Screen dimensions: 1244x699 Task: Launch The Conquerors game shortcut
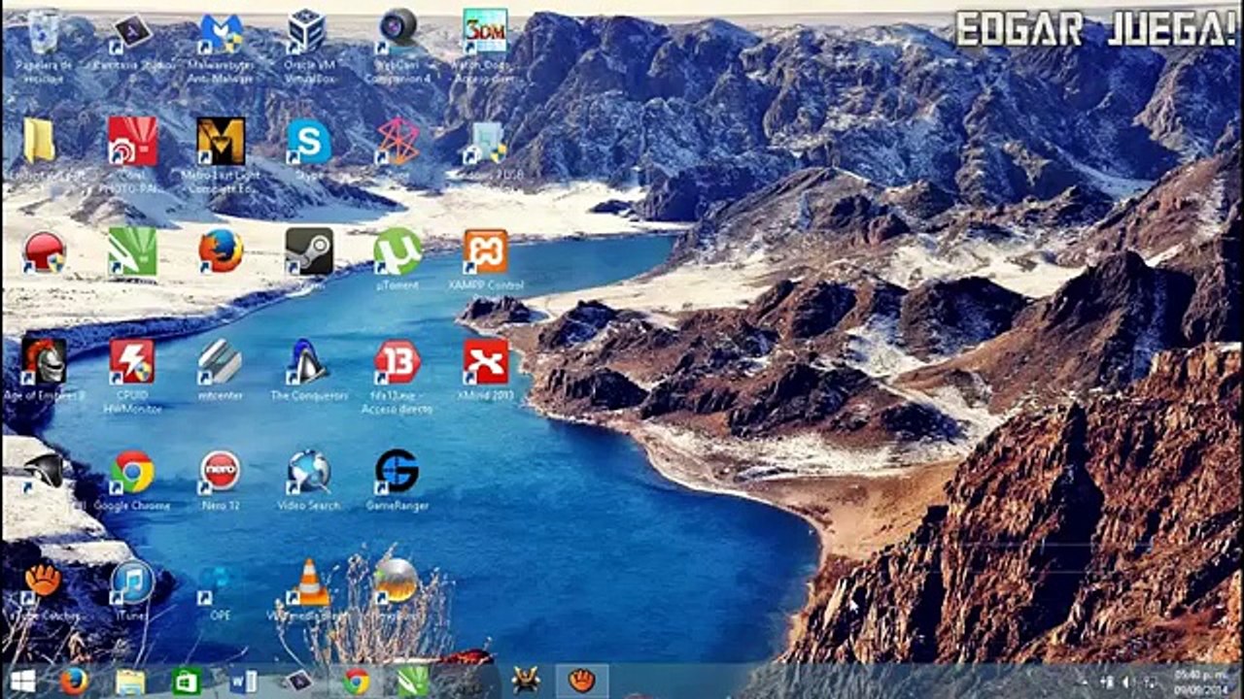[308, 362]
